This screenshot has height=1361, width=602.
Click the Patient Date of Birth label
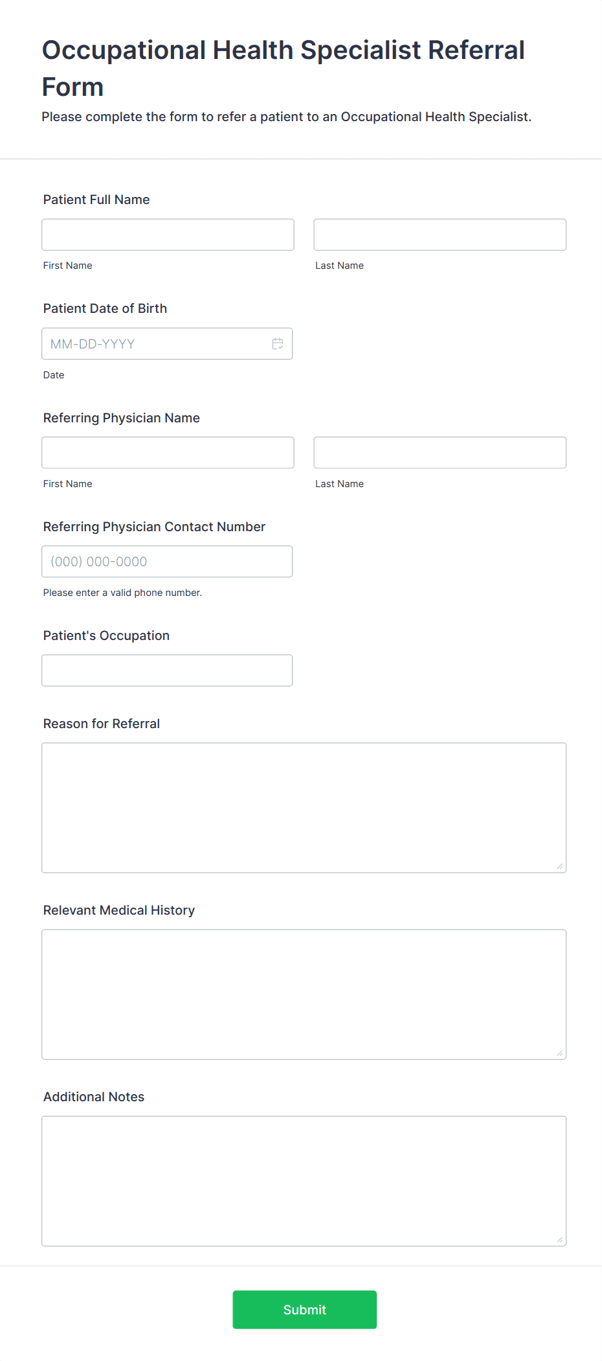click(105, 308)
